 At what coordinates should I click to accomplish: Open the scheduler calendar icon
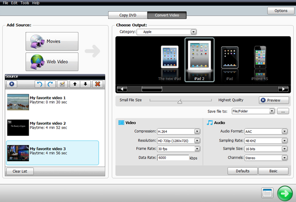pos(267,193)
